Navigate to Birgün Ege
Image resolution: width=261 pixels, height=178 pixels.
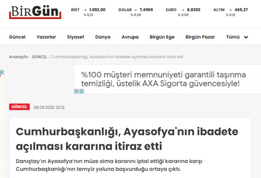pos(162,37)
